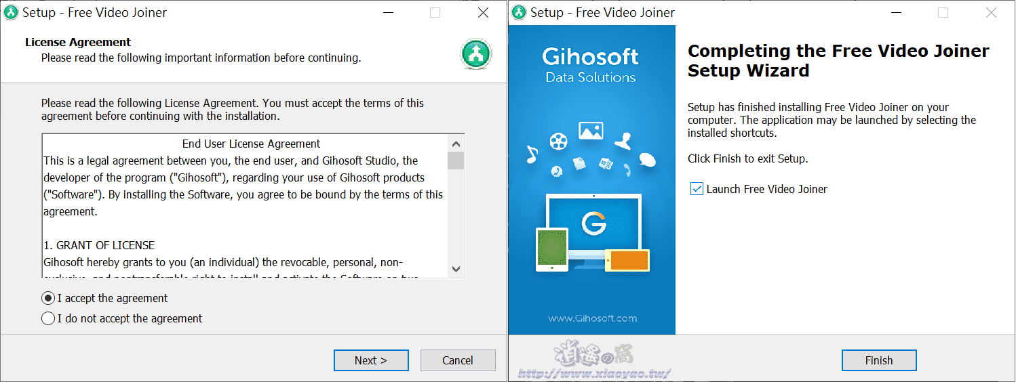The image size is (1016, 382).
Task: Click the Next button in License Agreement window
Action: [x=371, y=360]
